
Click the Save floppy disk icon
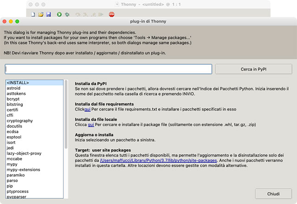[x=48, y=15]
